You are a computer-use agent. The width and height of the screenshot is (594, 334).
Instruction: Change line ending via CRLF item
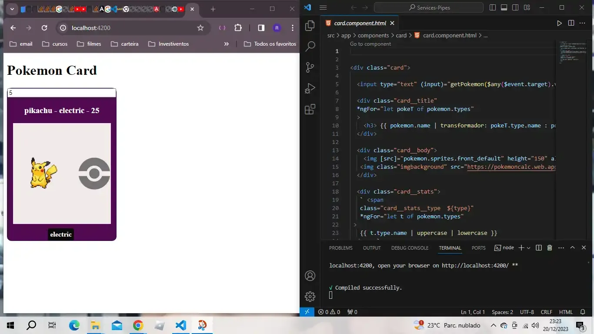click(x=546, y=312)
